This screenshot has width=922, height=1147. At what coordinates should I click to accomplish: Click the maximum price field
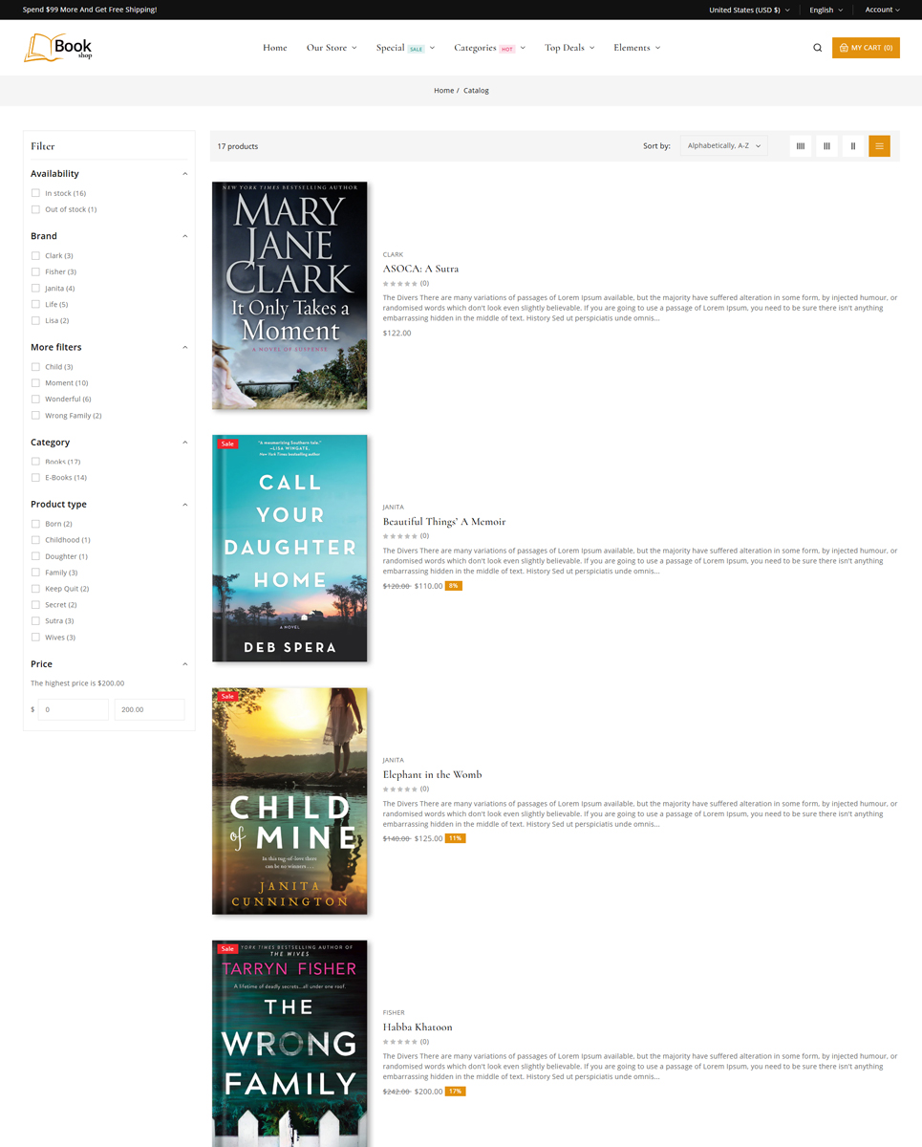pos(149,709)
